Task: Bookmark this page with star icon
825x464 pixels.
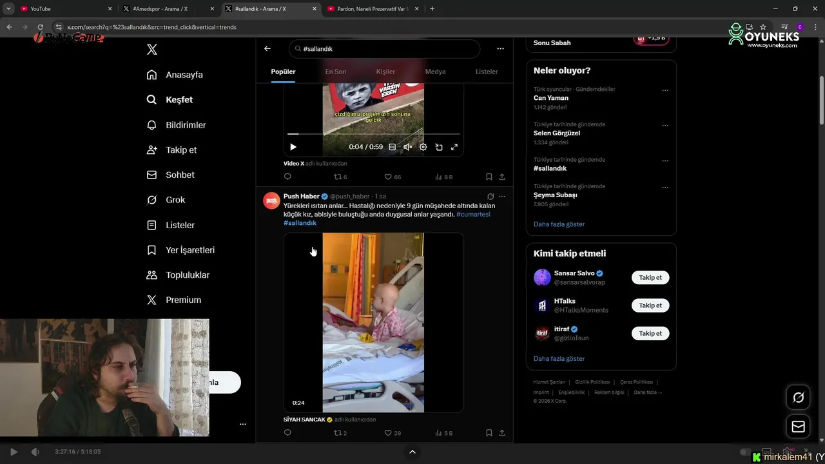Action: [763, 27]
